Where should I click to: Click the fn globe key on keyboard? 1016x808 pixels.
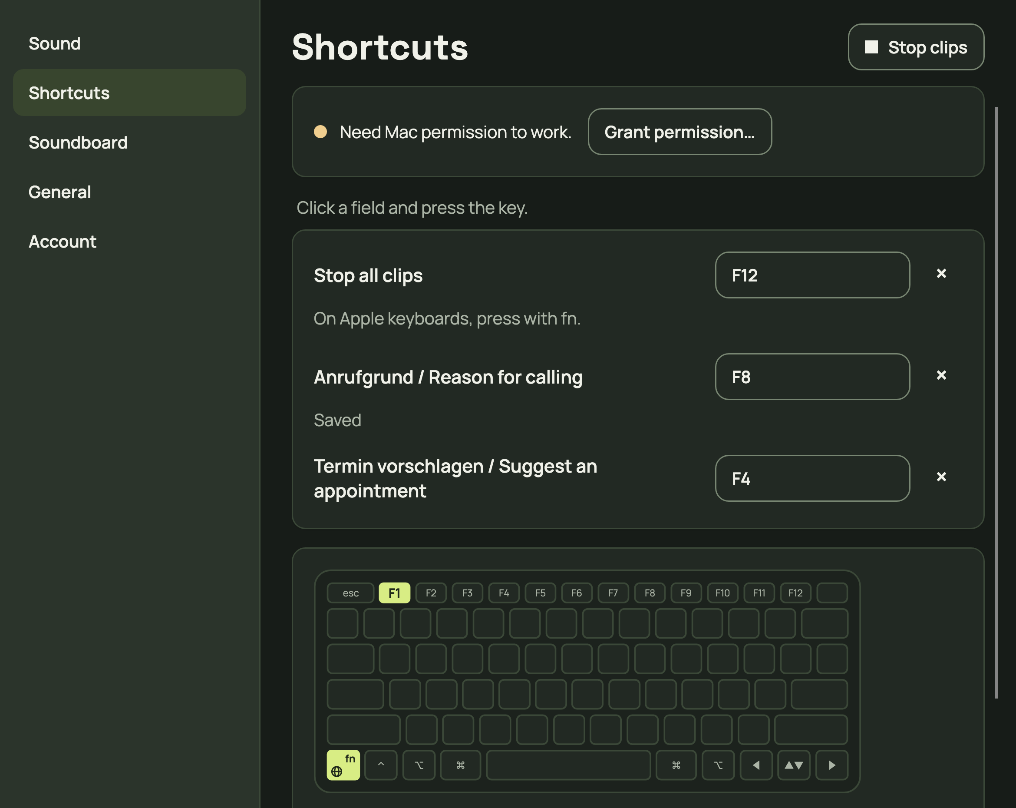point(343,765)
